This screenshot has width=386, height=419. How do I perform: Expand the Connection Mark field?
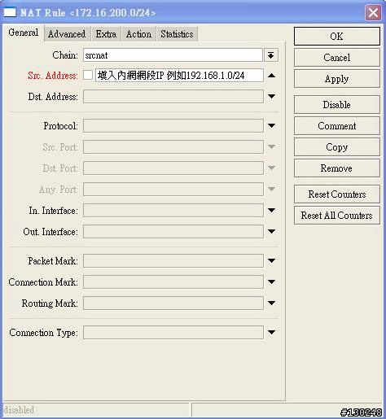pyautogui.click(x=271, y=282)
